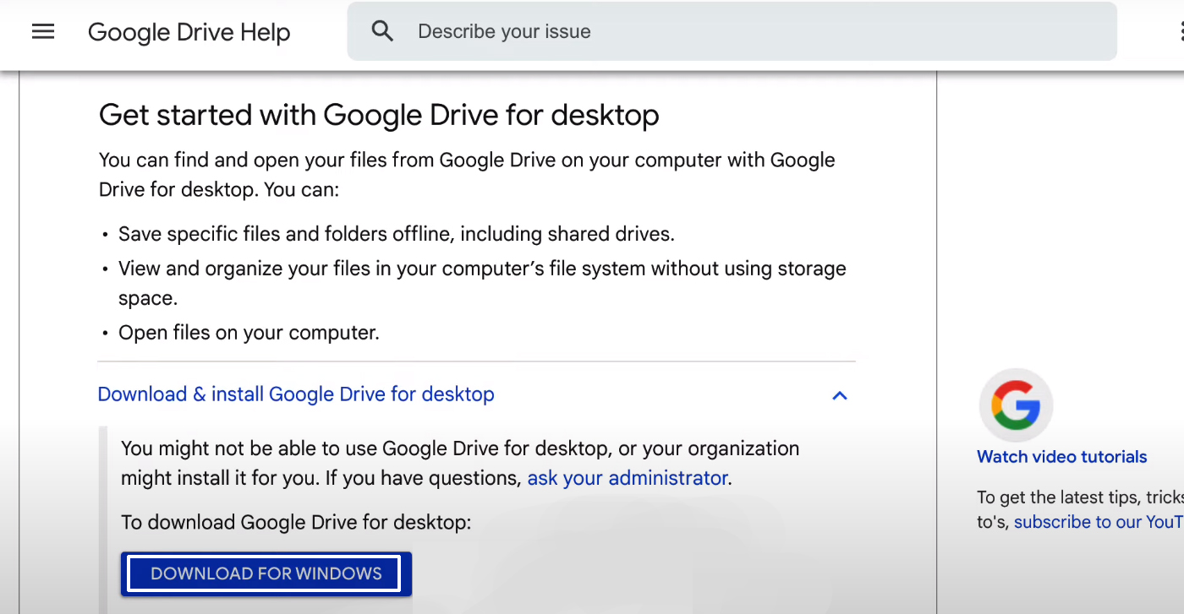The image size is (1184, 614).
Task: Click the search magnifier icon
Action: (383, 31)
